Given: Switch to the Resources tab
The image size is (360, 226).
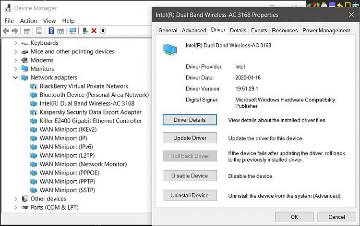Looking at the screenshot, I should click(285, 31).
